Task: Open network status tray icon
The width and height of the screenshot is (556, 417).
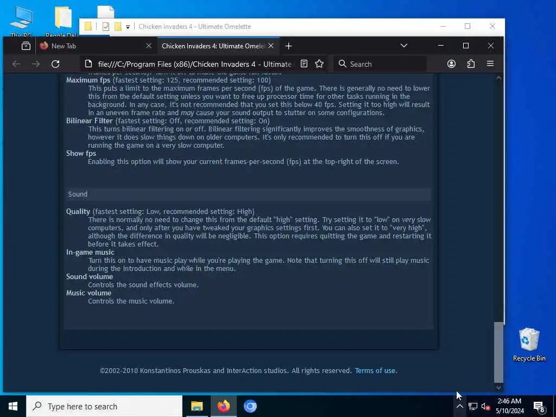Action: [x=473, y=406]
